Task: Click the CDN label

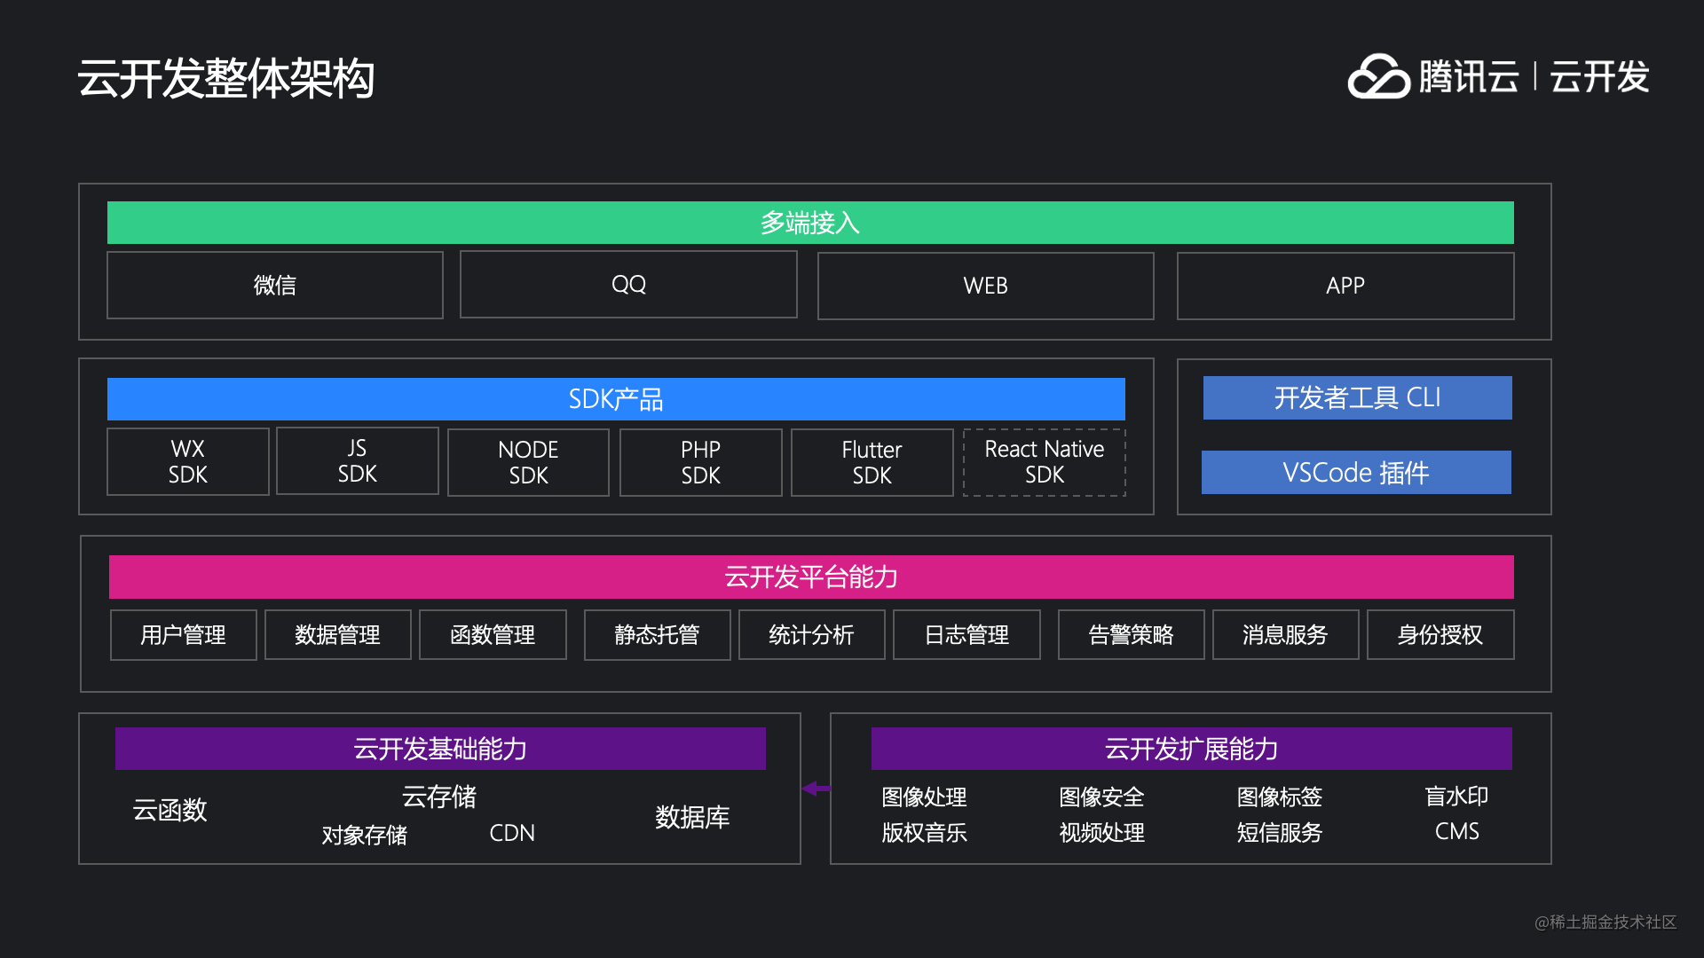Action: (x=512, y=833)
